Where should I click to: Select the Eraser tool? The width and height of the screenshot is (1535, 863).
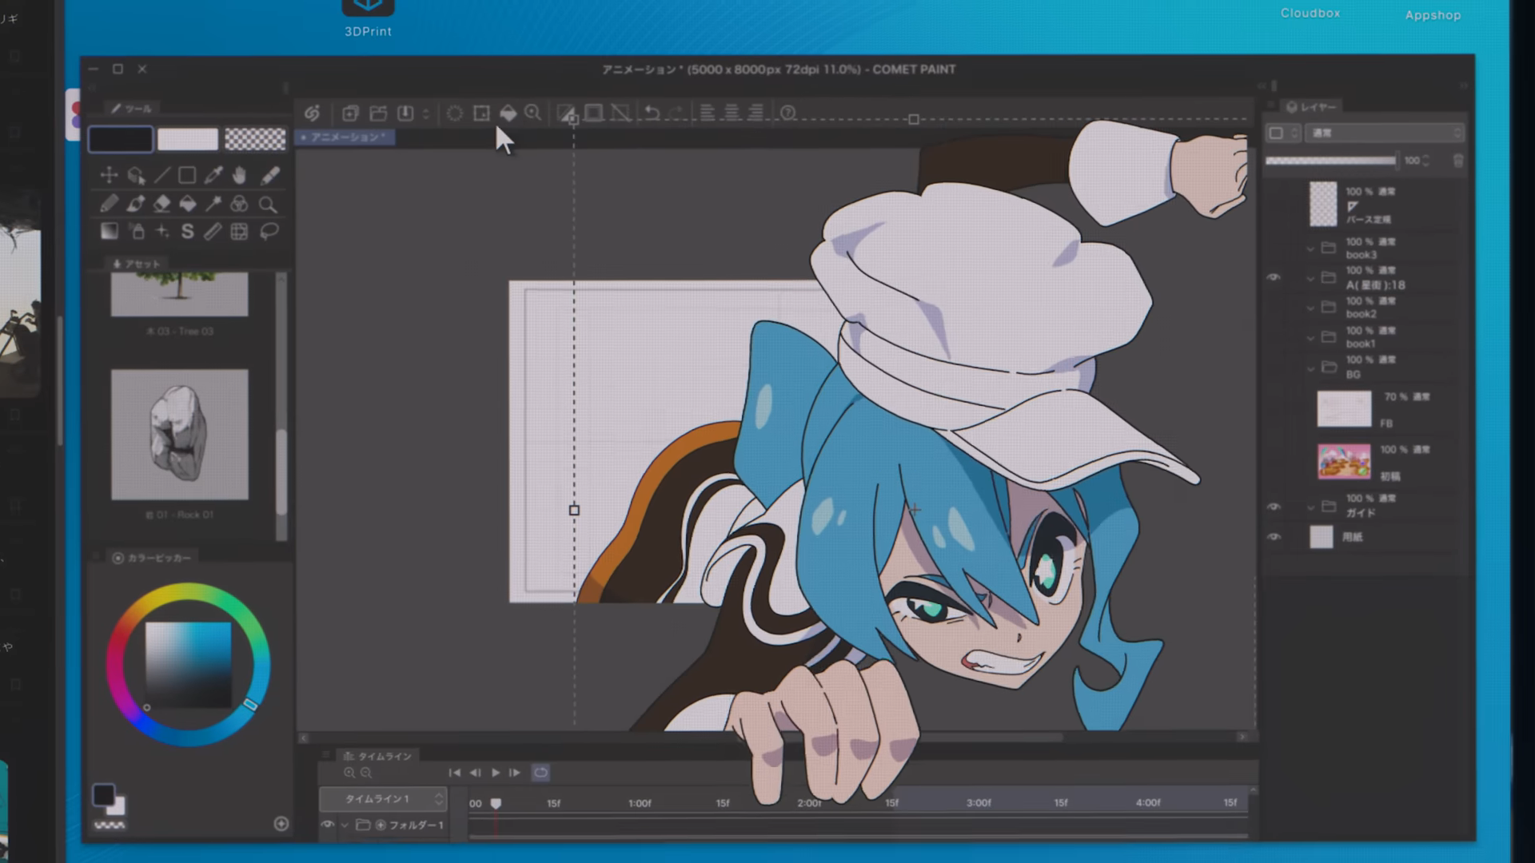[x=161, y=204]
